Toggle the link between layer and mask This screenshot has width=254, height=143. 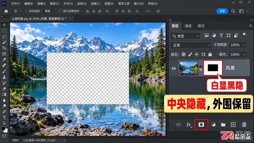coord(201,68)
